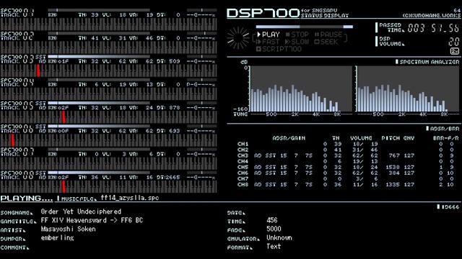Select the SPC700 Track 02 label

click(x=17, y=36)
